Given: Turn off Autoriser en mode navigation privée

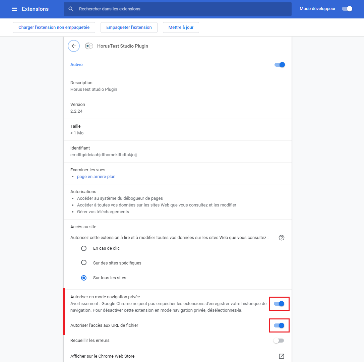Looking at the screenshot, I should 279,304.
